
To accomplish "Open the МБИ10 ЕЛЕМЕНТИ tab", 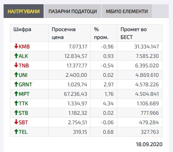I will tap(127, 11).
